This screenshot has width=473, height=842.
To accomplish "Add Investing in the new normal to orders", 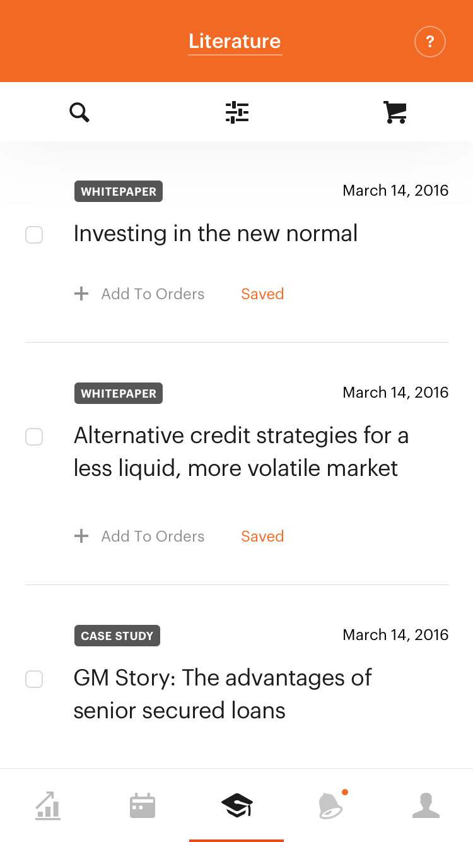I will 140,294.
